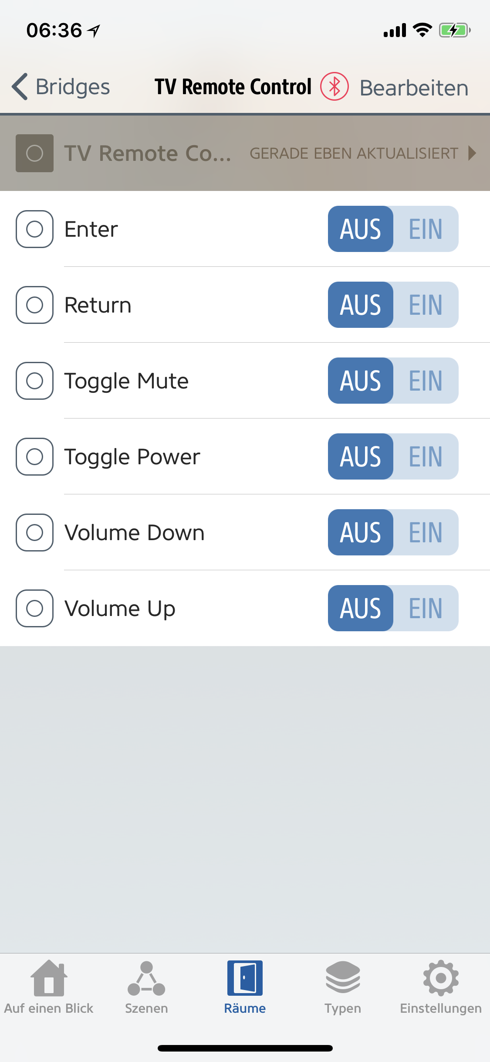490x1062 pixels.
Task: Tap the Volume Down accessory icon
Action: pyautogui.click(x=34, y=532)
